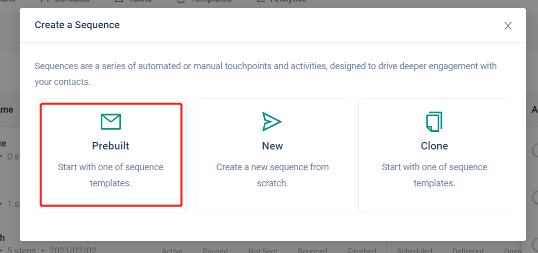Screen dimensions: 538x253
Task: Click the Prebuilt envelope icon
Action: click(x=110, y=122)
